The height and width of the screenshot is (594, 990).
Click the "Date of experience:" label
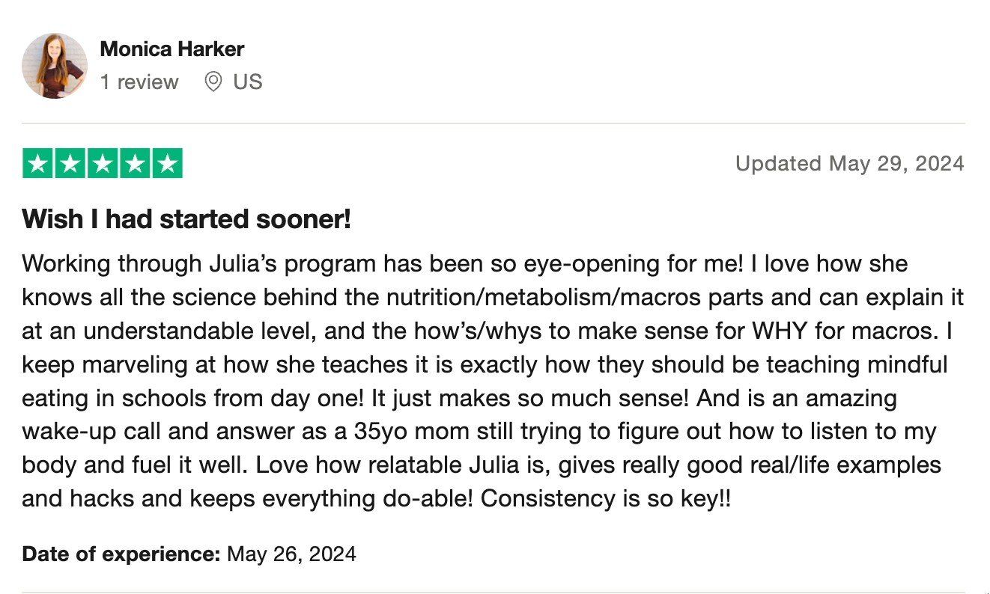click(x=121, y=554)
